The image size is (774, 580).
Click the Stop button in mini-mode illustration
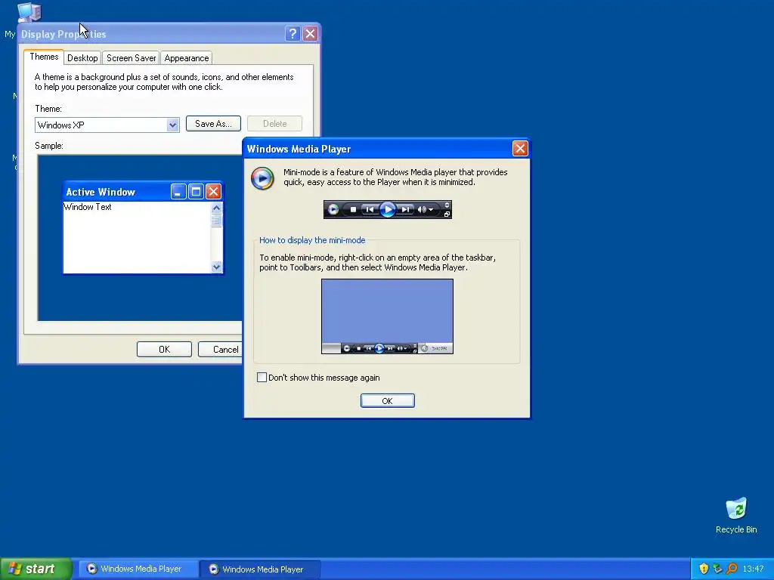coord(353,210)
